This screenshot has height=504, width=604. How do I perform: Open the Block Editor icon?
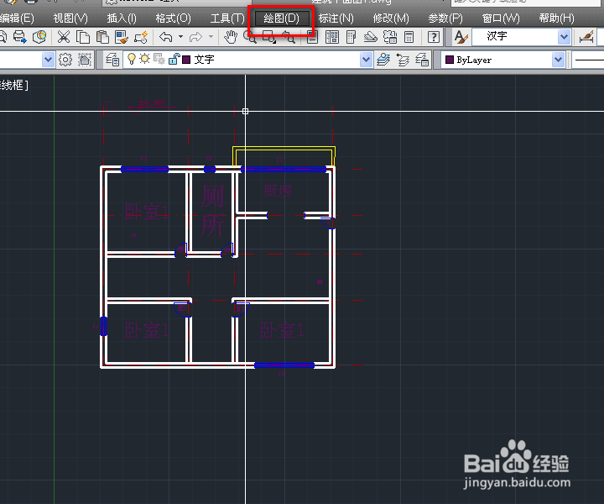[141, 38]
